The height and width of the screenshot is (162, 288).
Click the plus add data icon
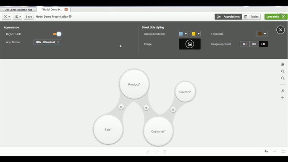coord(283,98)
